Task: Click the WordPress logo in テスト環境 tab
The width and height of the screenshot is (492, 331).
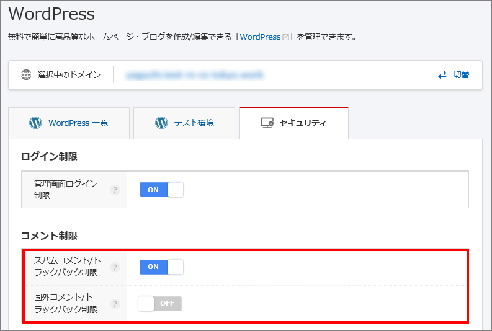Action: [161, 123]
